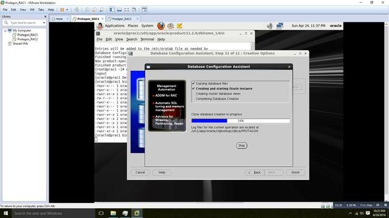Open File Explorer from taskbar

113,213
